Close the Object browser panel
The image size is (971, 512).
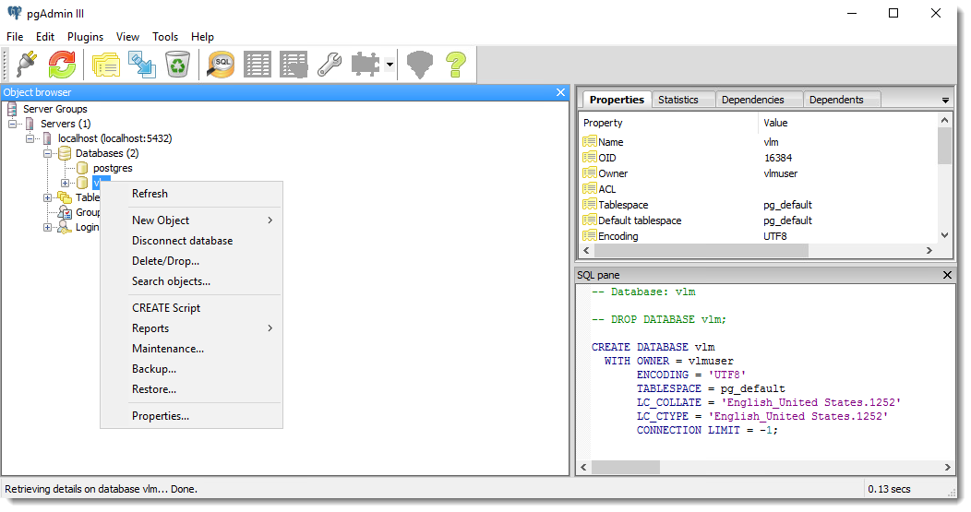coord(560,92)
